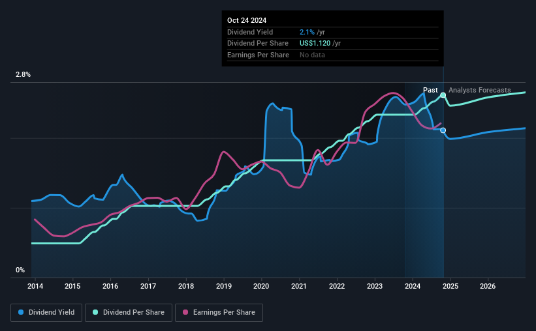Select the 2021 x-axis label
This screenshot has width=536, height=331.
point(299,286)
